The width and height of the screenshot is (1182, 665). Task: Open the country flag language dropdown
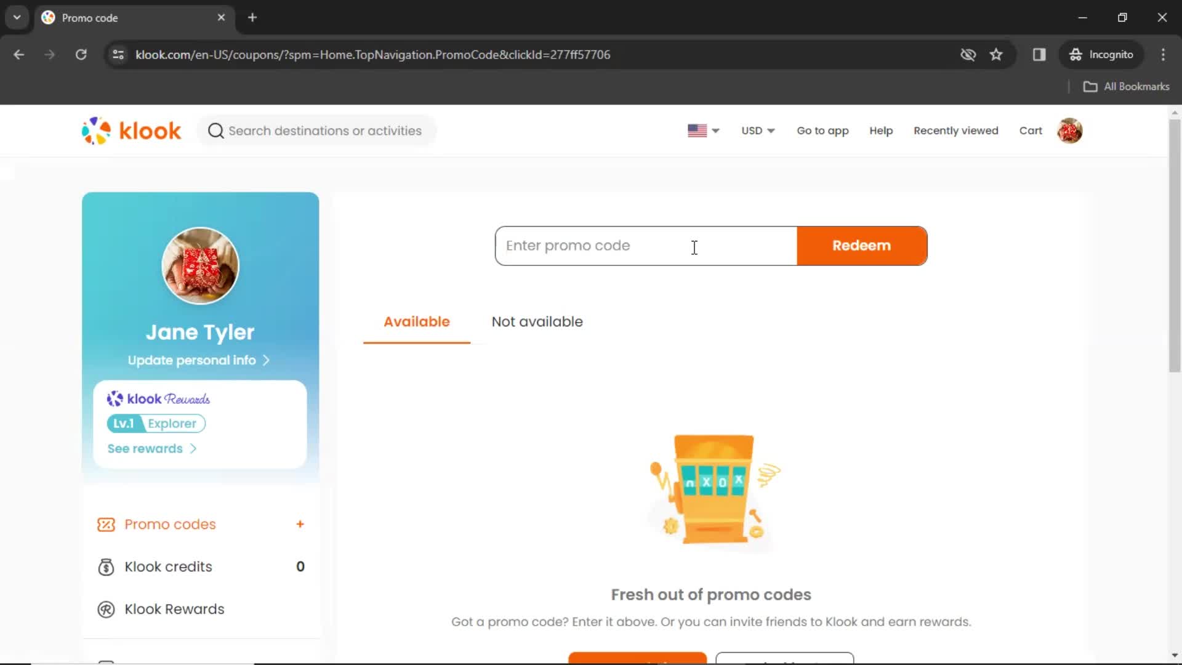(703, 131)
